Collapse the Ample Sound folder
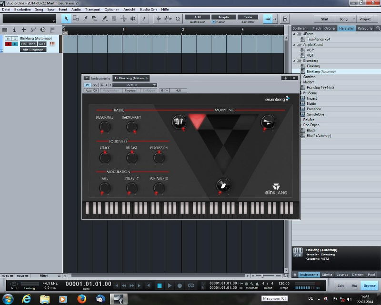 294,45
